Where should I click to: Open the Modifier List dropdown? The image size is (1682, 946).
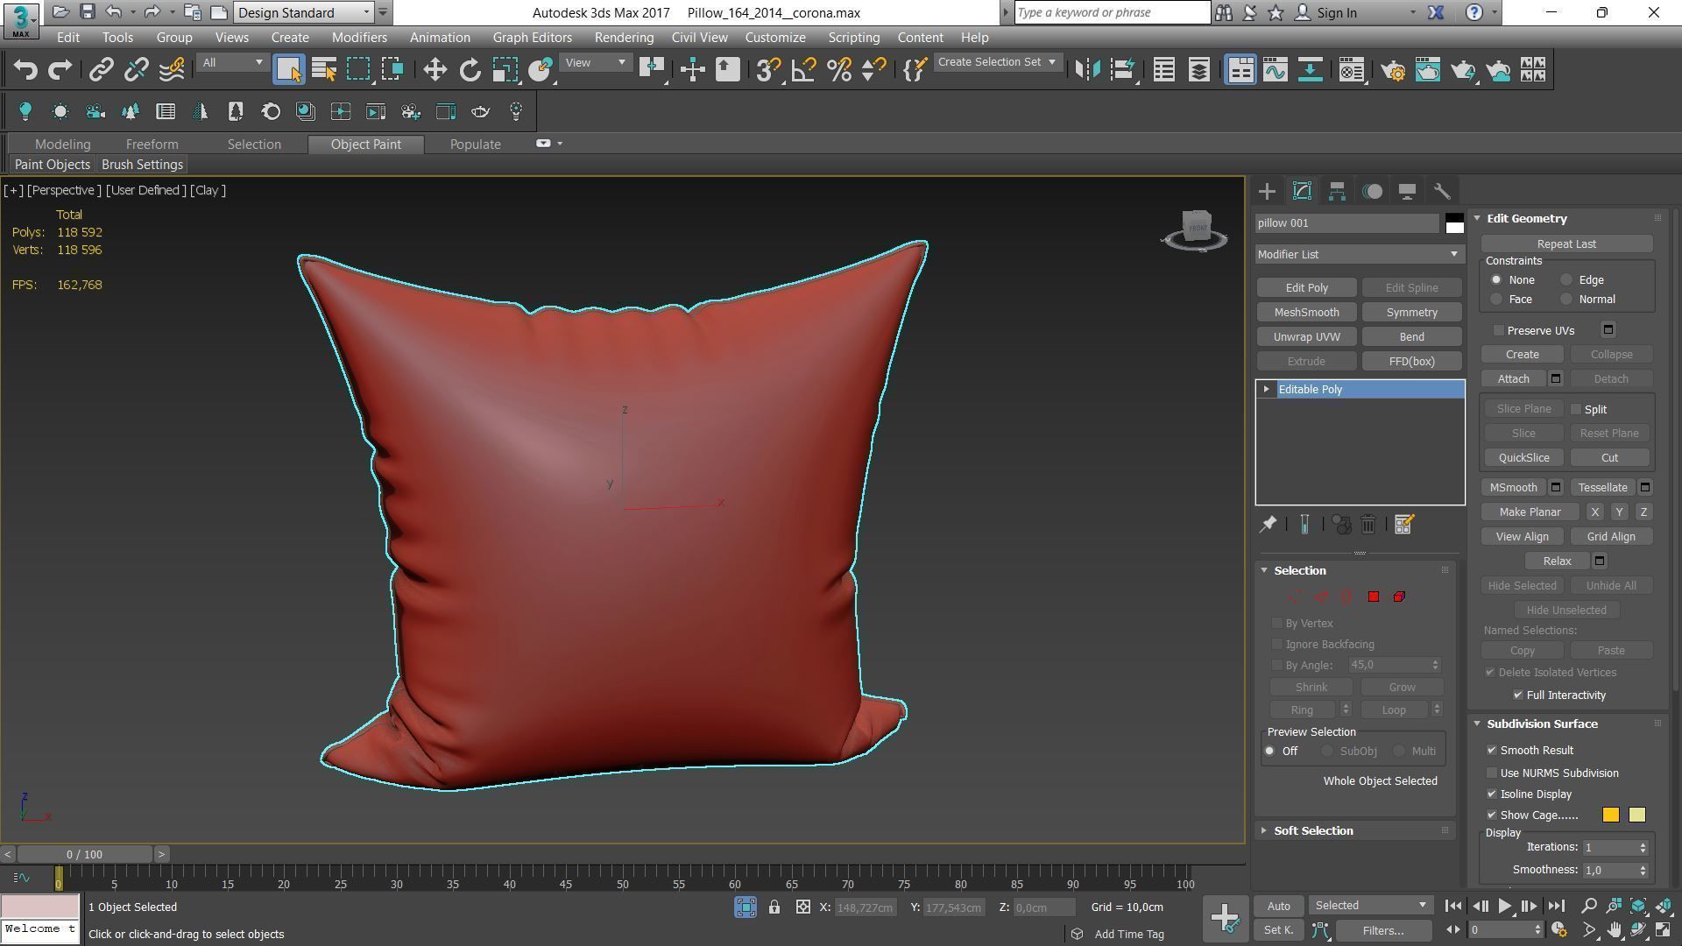[x=1359, y=254]
